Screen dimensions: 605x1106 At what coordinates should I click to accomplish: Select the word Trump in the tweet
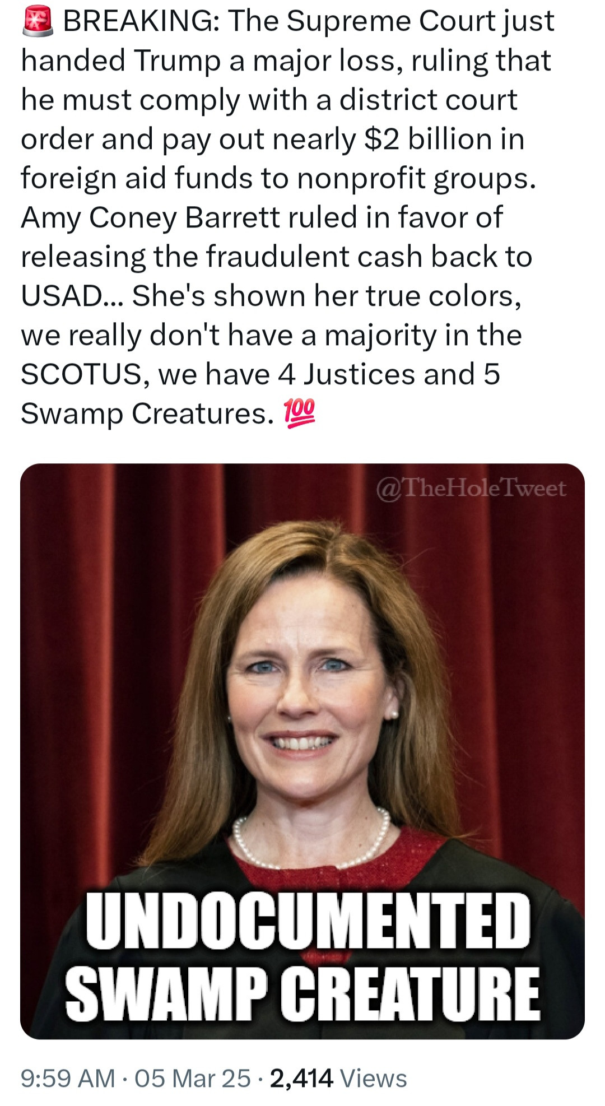coord(177,61)
